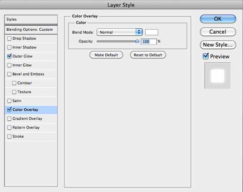The image size is (243, 192).
Task: Enable the Satin checkbox
Action: point(9,101)
